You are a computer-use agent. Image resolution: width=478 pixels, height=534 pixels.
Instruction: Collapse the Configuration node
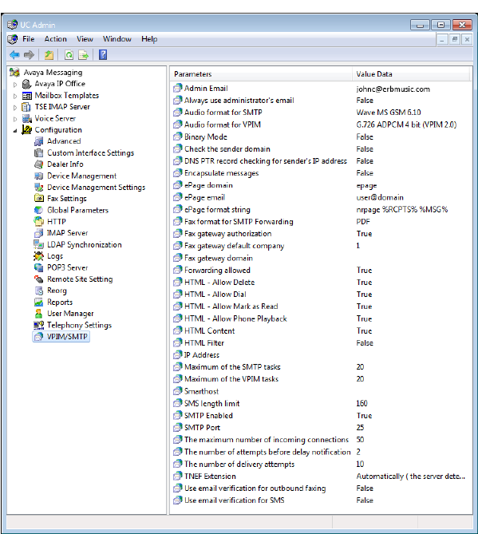point(15,130)
